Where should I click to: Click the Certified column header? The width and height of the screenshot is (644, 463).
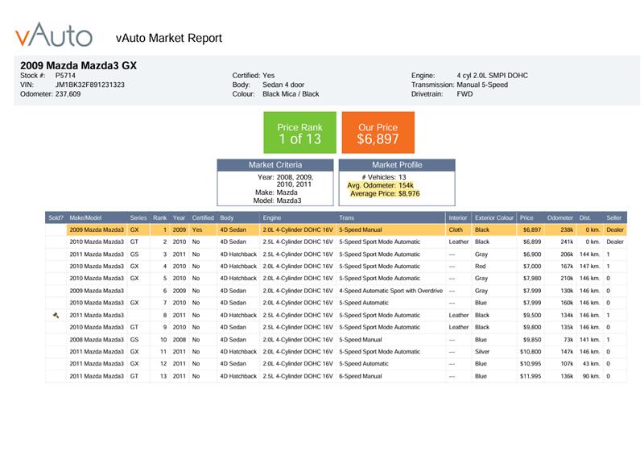pyautogui.click(x=203, y=217)
